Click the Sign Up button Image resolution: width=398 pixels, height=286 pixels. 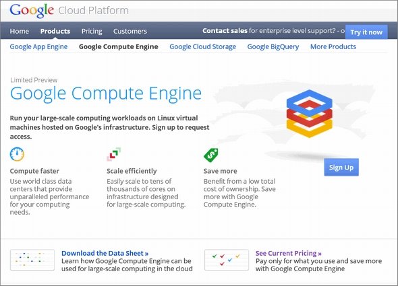pos(341,167)
